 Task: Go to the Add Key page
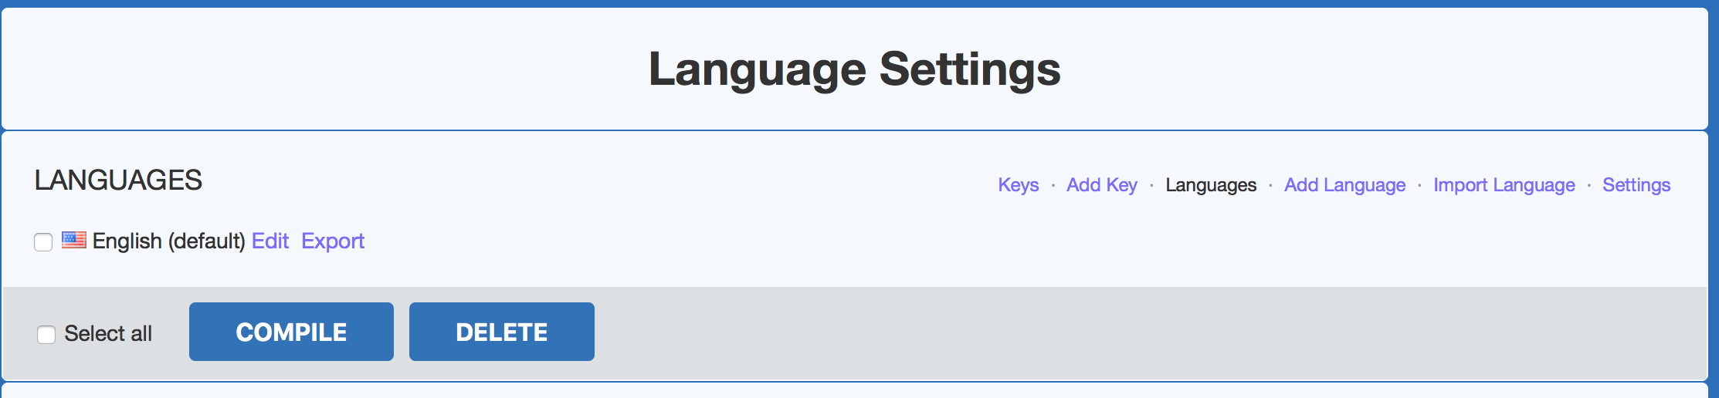click(1101, 185)
